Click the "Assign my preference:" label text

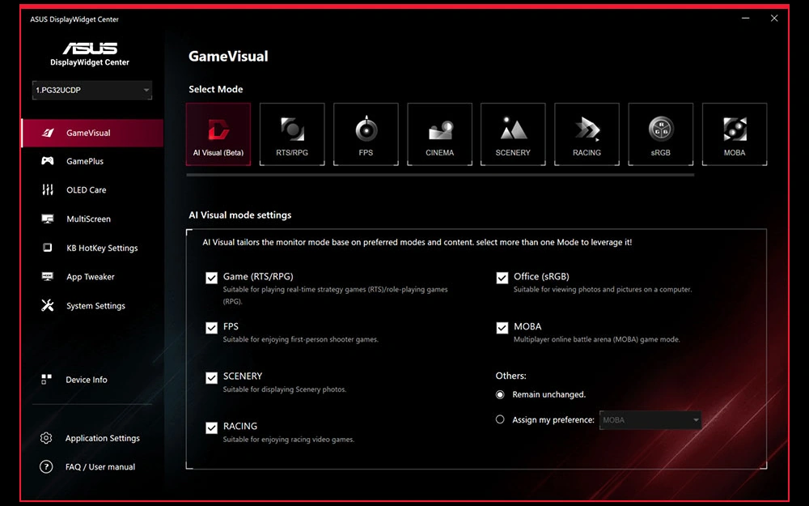coord(553,419)
